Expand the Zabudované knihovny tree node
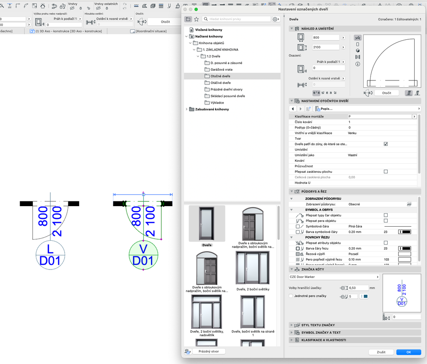 186,109
